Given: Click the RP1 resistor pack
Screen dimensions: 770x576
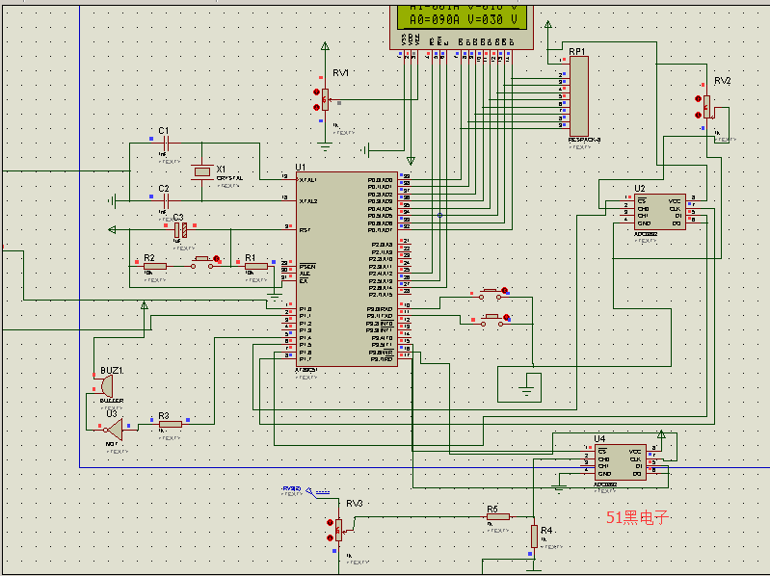Looking at the screenshot, I should 578,96.
